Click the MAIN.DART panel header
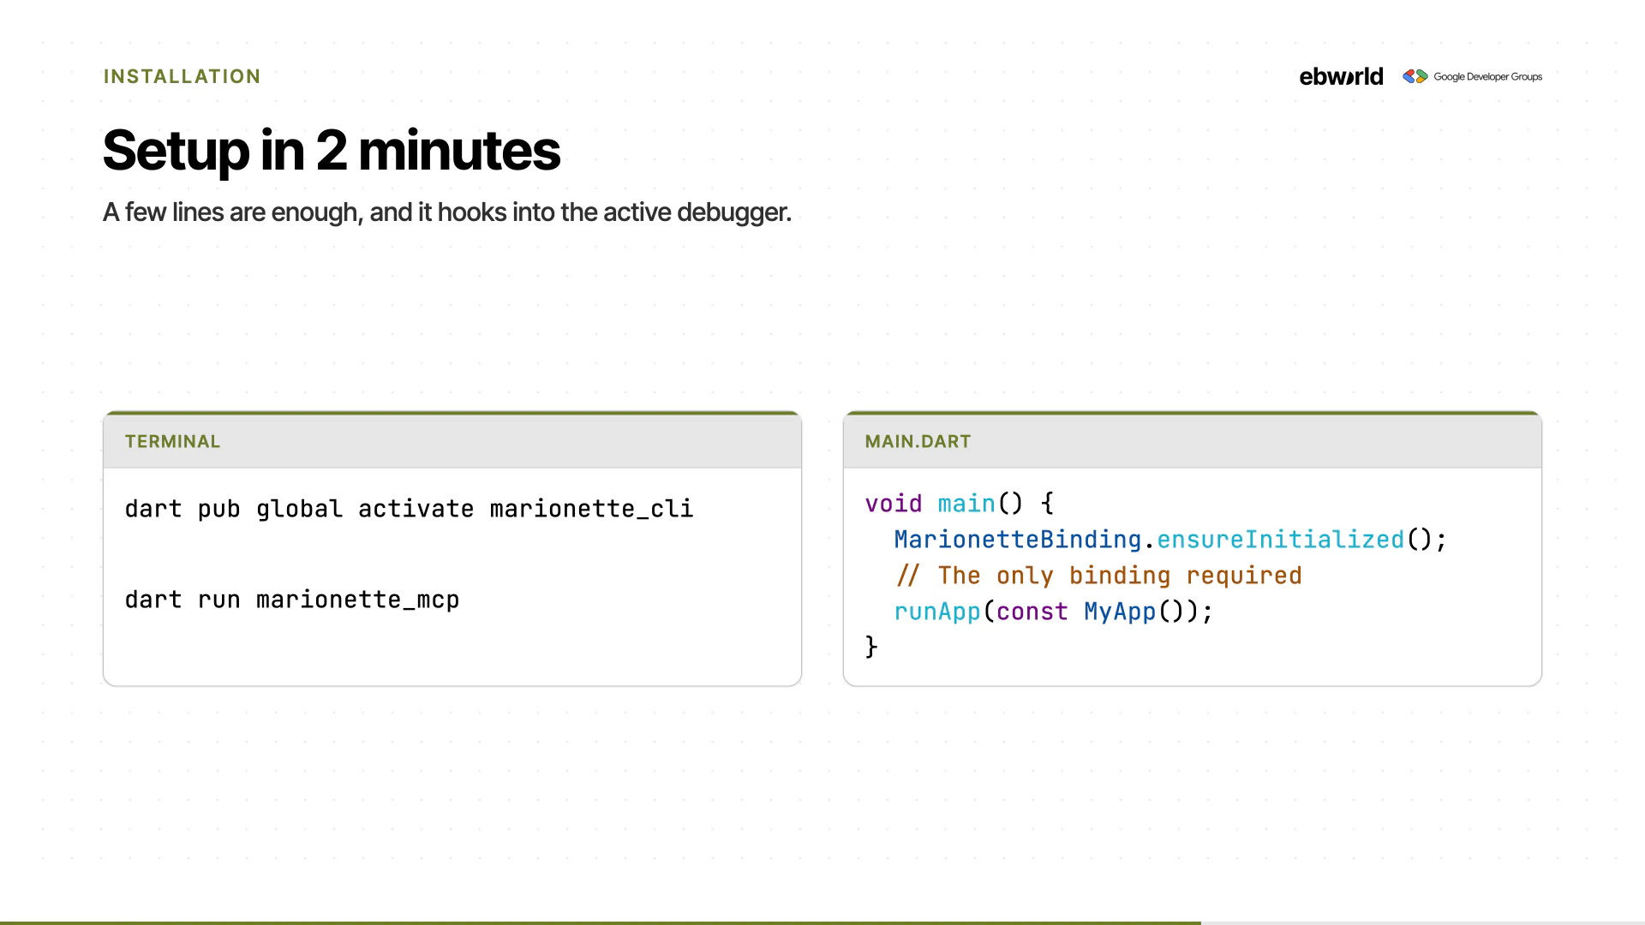Image resolution: width=1645 pixels, height=925 pixels. pyautogui.click(x=1193, y=441)
